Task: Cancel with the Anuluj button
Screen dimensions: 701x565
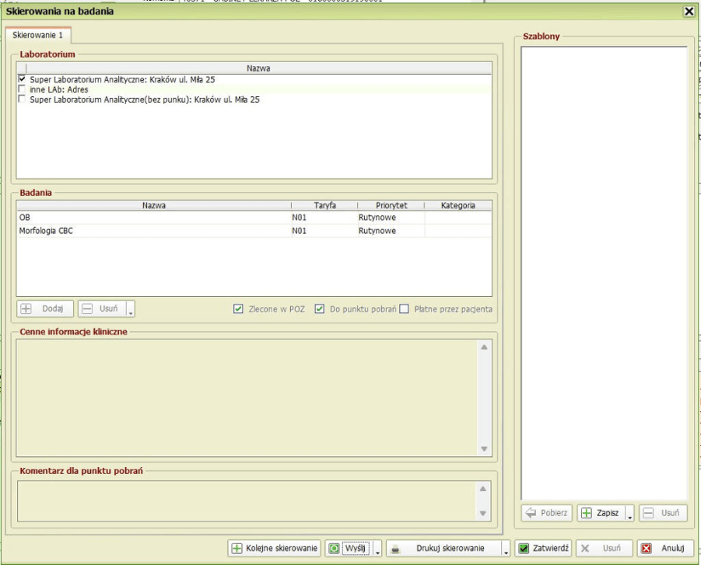Action: tap(665, 549)
